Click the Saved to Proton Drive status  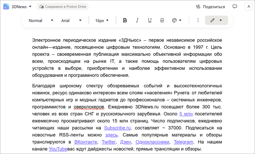62,6
